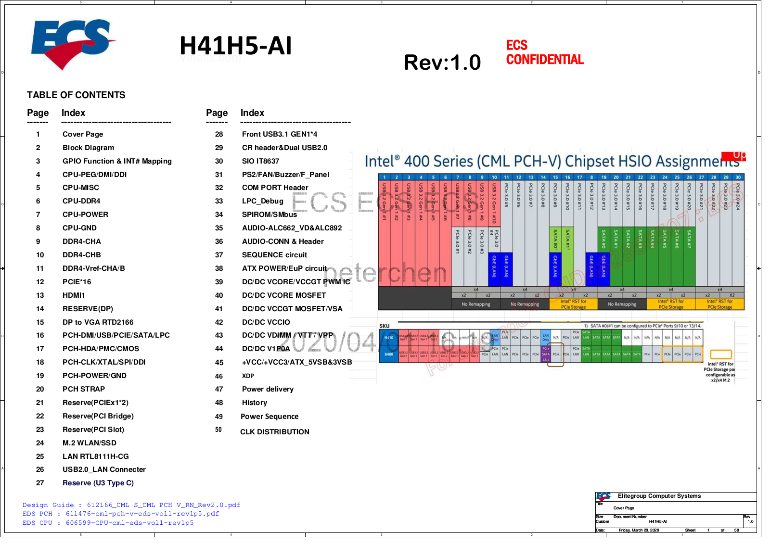The height and width of the screenshot is (544, 770).
Task: Select the Power Sequence entry
Action: [269, 417]
